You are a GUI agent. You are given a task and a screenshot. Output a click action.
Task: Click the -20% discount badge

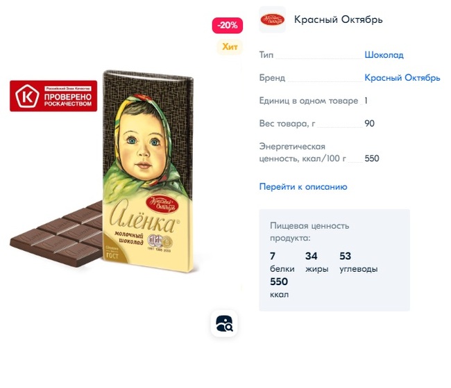(227, 25)
